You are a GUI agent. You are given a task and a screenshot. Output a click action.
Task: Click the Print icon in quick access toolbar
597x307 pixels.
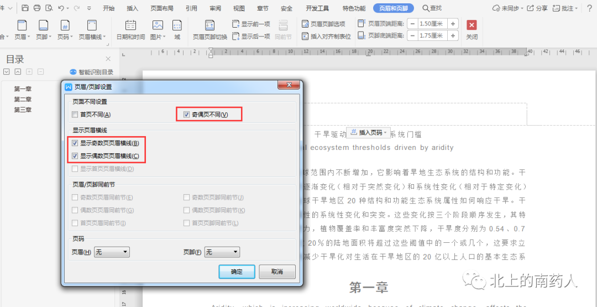tap(37, 8)
